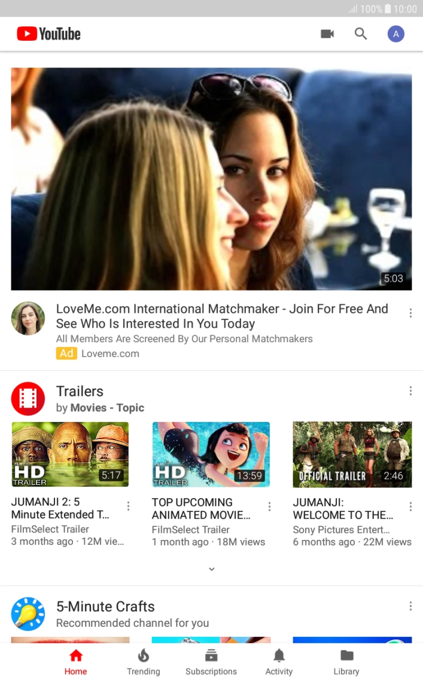The image size is (423, 677).
Task: Open options for JUMANJI 2 video
Action: [x=128, y=507]
